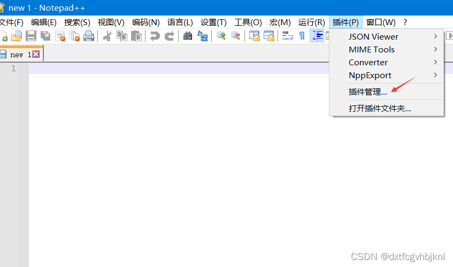Open Find with the binoculars icon
This screenshot has width=453, height=267.
pyautogui.click(x=188, y=36)
